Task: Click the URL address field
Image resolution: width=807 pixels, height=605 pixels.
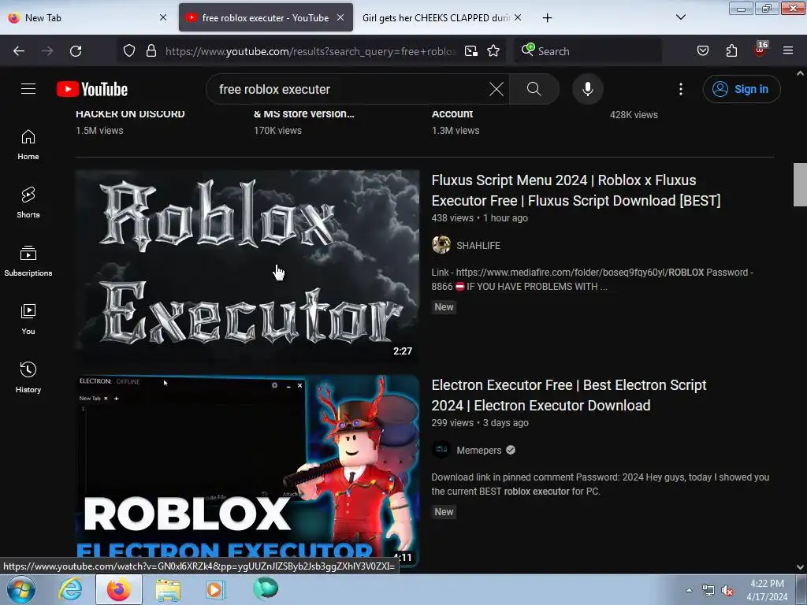Action: (x=311, y=51)
